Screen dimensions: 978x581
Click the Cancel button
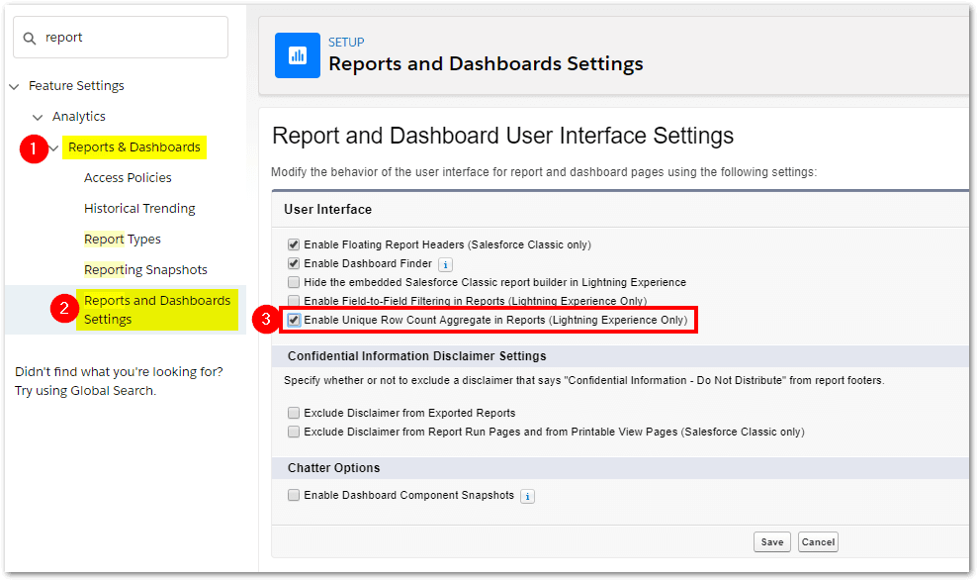coord(819,541)
